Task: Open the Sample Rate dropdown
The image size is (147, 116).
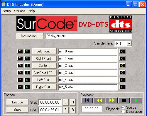Action: tap(129, 44)
